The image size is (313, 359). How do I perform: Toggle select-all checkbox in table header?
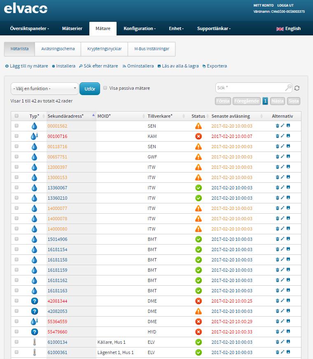coord(16,116)
